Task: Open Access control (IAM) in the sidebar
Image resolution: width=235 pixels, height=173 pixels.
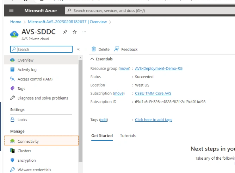Action: [x=41, y=79]
